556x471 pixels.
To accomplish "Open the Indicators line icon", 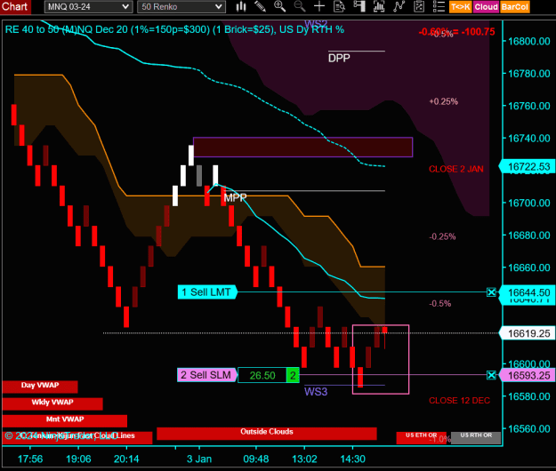I will (x=399, y=6).
